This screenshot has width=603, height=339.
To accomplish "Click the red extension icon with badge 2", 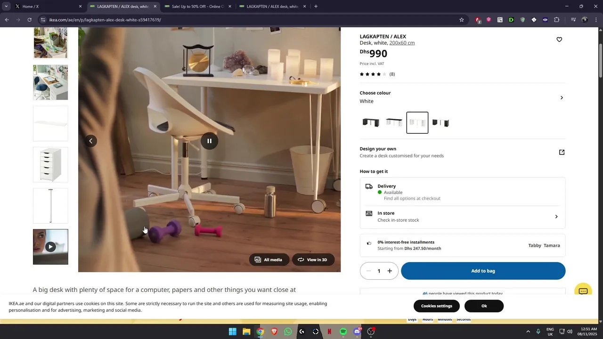I will 478,20.
